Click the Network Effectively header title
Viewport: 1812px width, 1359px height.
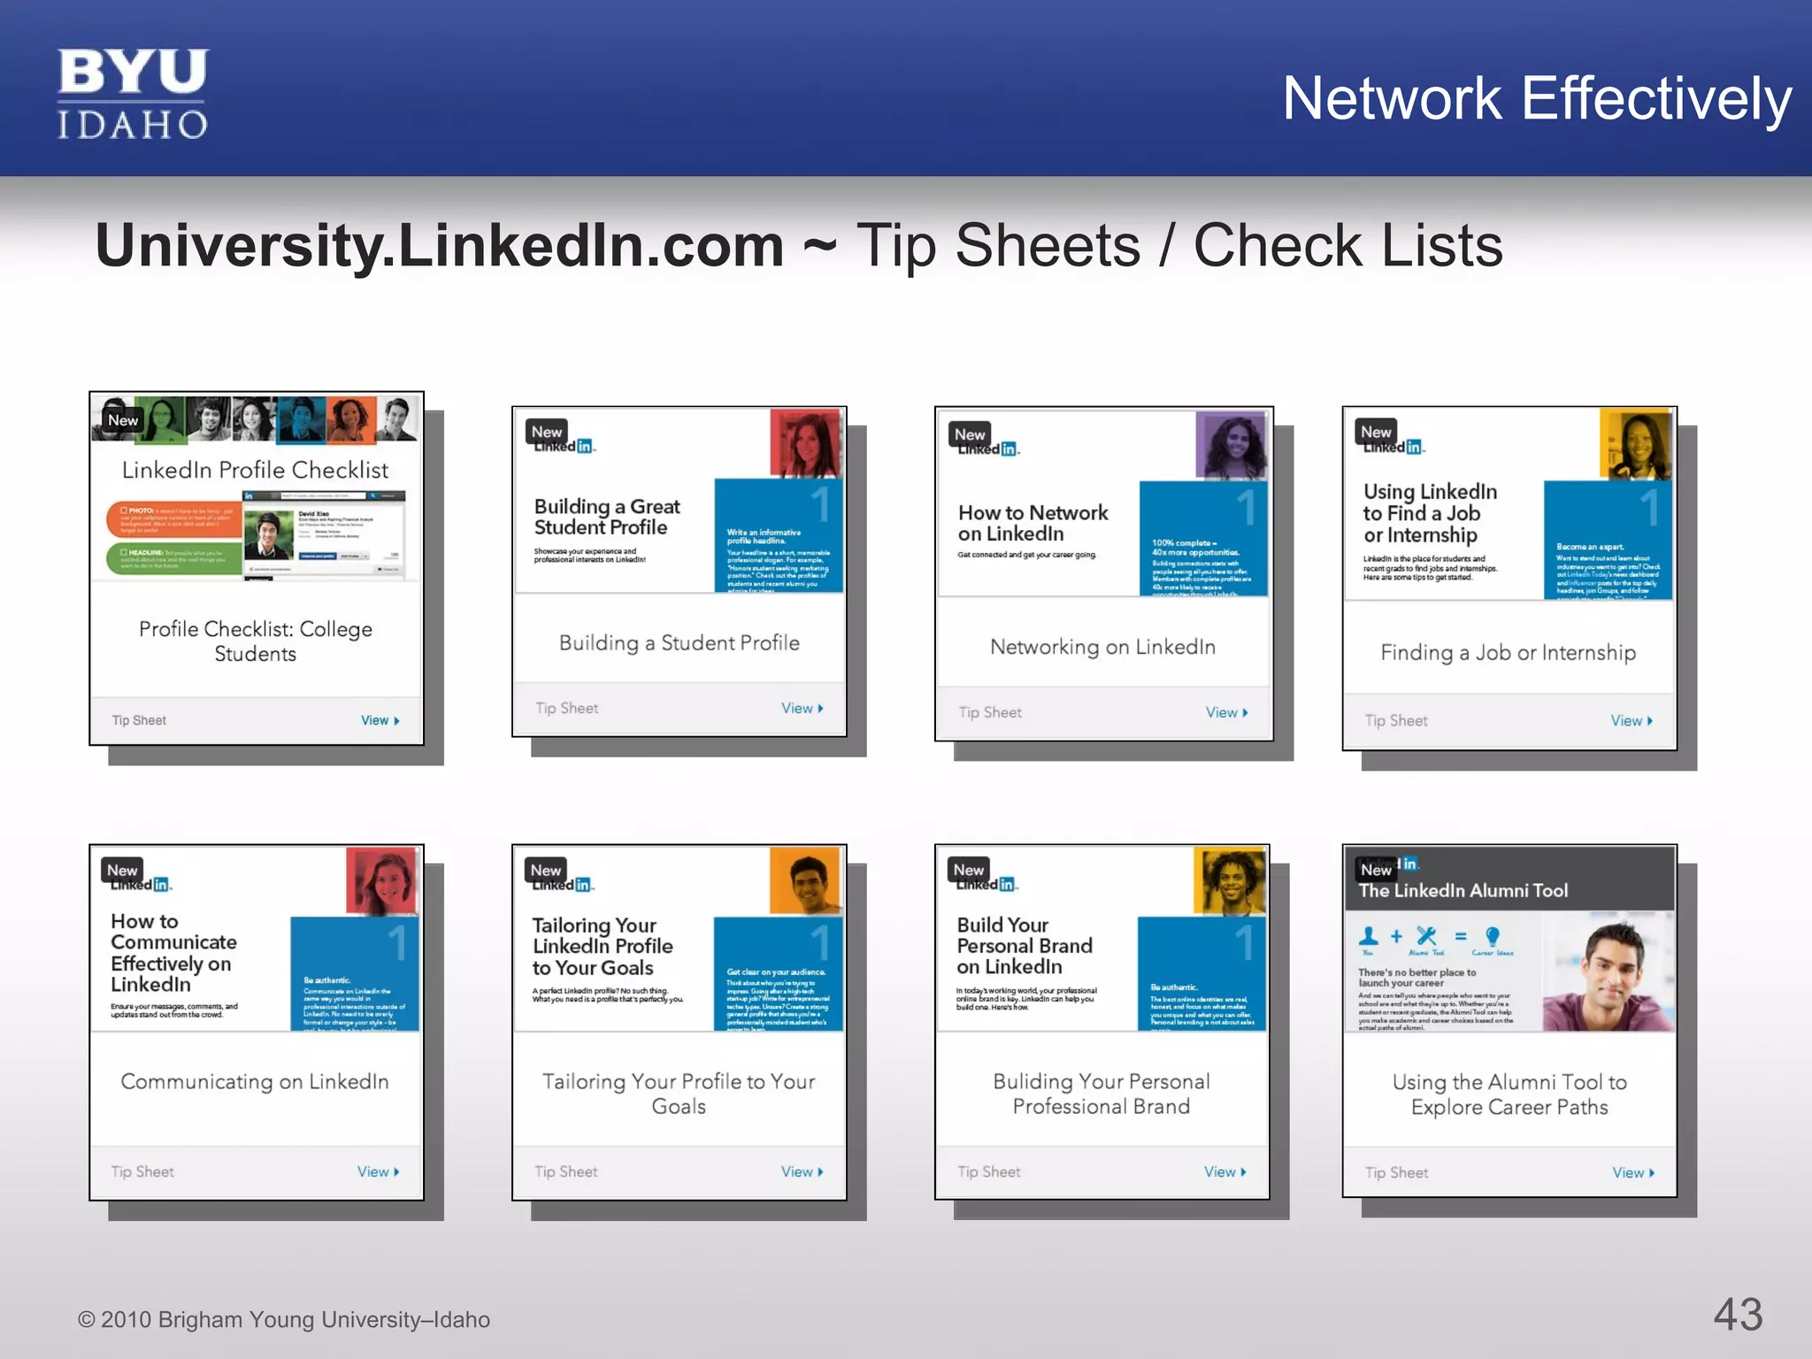(1537, 98)
